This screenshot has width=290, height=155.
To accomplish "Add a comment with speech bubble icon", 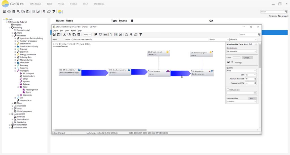I will (x=101, y=35).
